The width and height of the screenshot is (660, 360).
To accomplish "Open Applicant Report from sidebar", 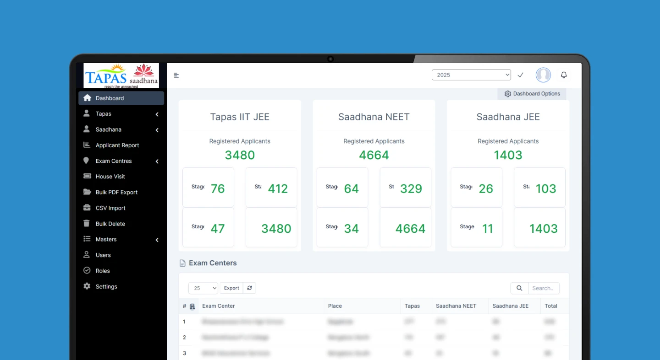I will click(117, 145).
